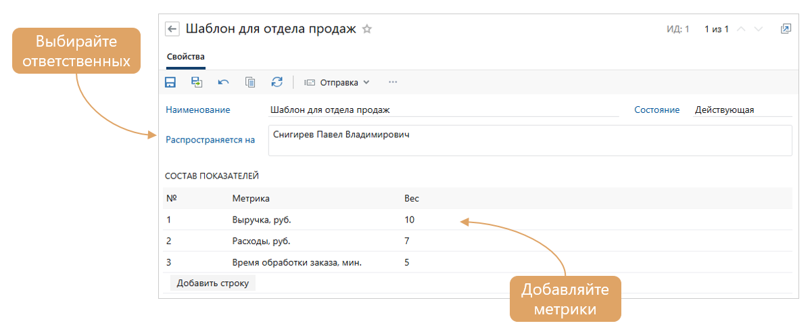Click the Распространяется на link label
The height and width of the screenshot is (334, 812).
tap(210, 140)
